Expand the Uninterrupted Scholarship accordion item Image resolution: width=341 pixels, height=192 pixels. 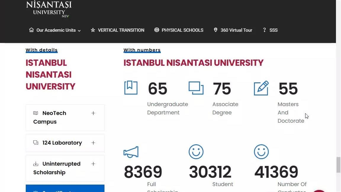[93, 164]
